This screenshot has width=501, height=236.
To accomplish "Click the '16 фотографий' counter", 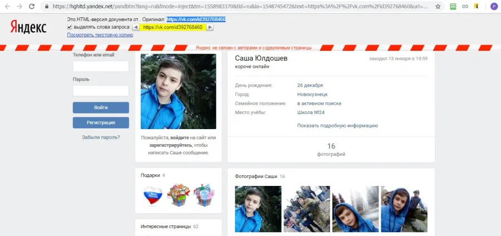I will point(331,150).
